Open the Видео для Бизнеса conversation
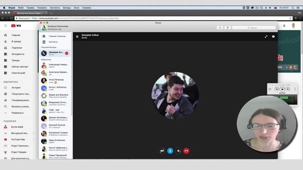This screenshot has width=303, height=170. 55,96
